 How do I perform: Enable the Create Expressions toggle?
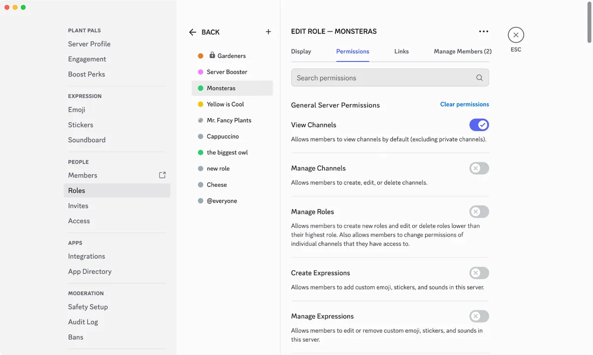click(x=479, y=273)
